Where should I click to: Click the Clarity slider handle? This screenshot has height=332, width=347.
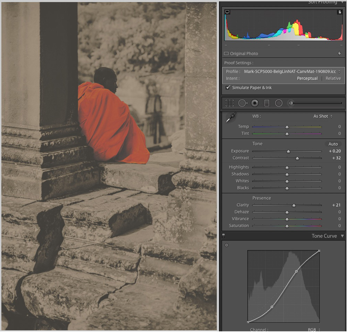coord(294,205)
